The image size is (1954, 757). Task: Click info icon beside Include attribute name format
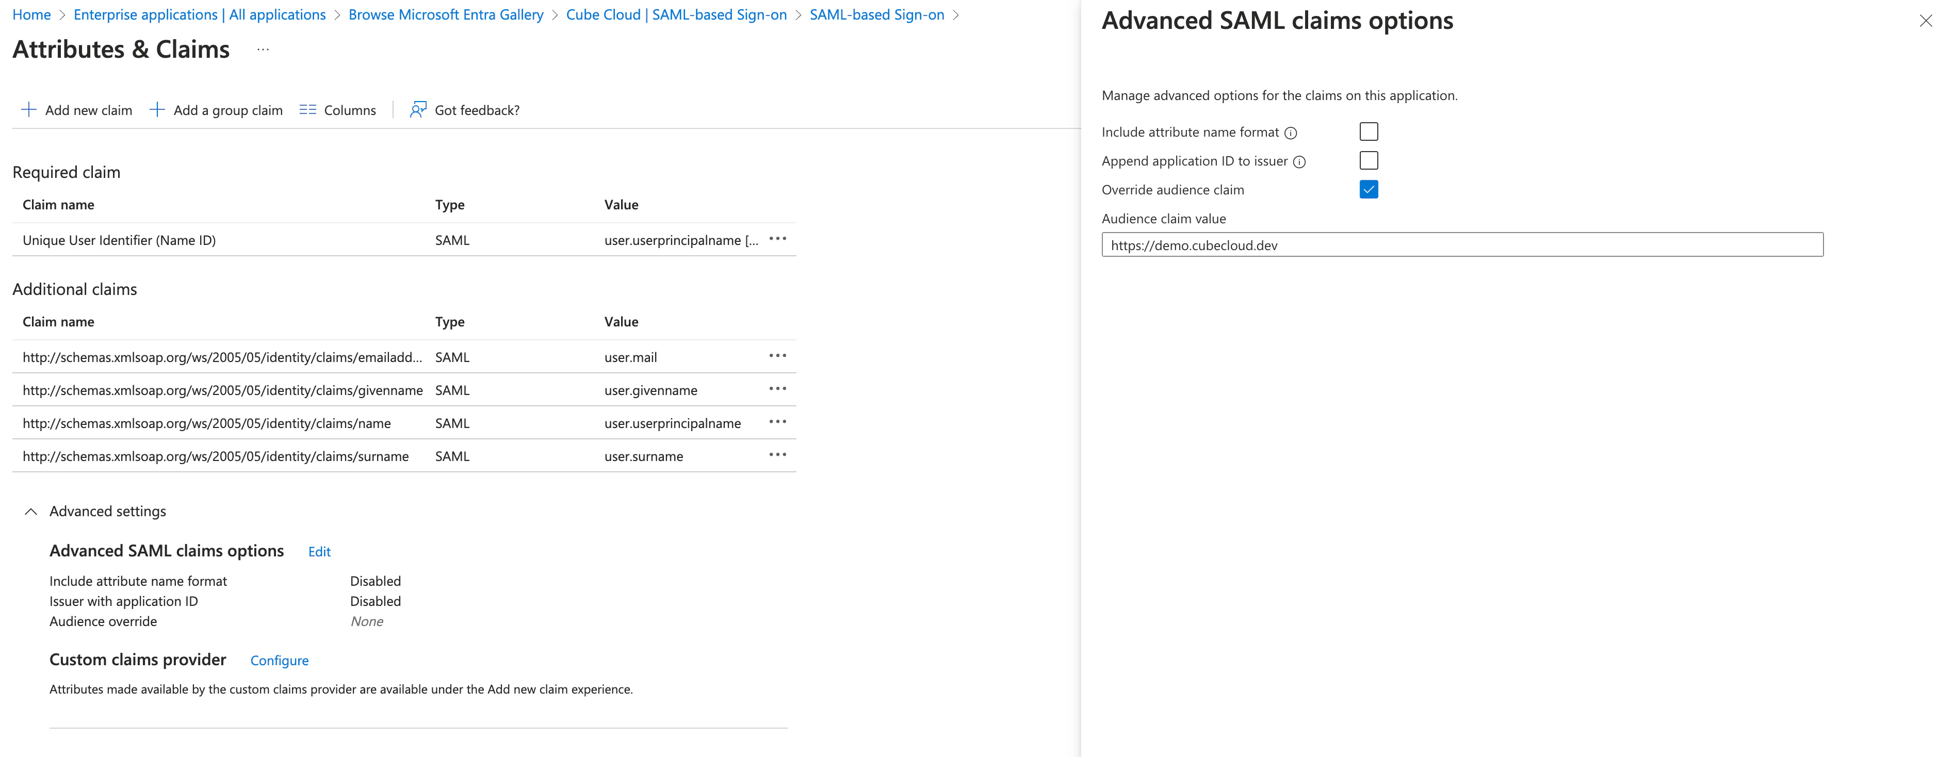point(1290,134)
